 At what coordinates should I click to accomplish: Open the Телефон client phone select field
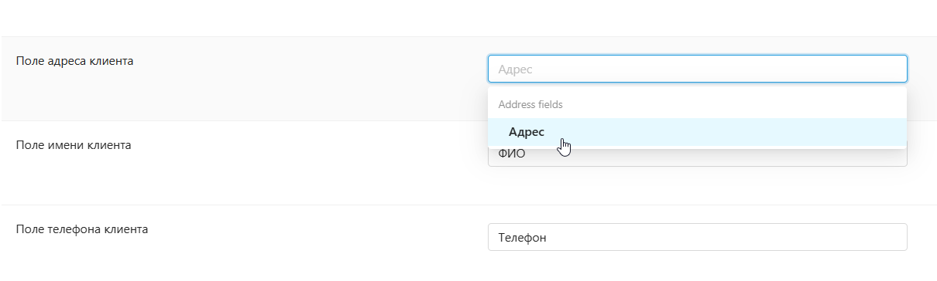point(697,237)
